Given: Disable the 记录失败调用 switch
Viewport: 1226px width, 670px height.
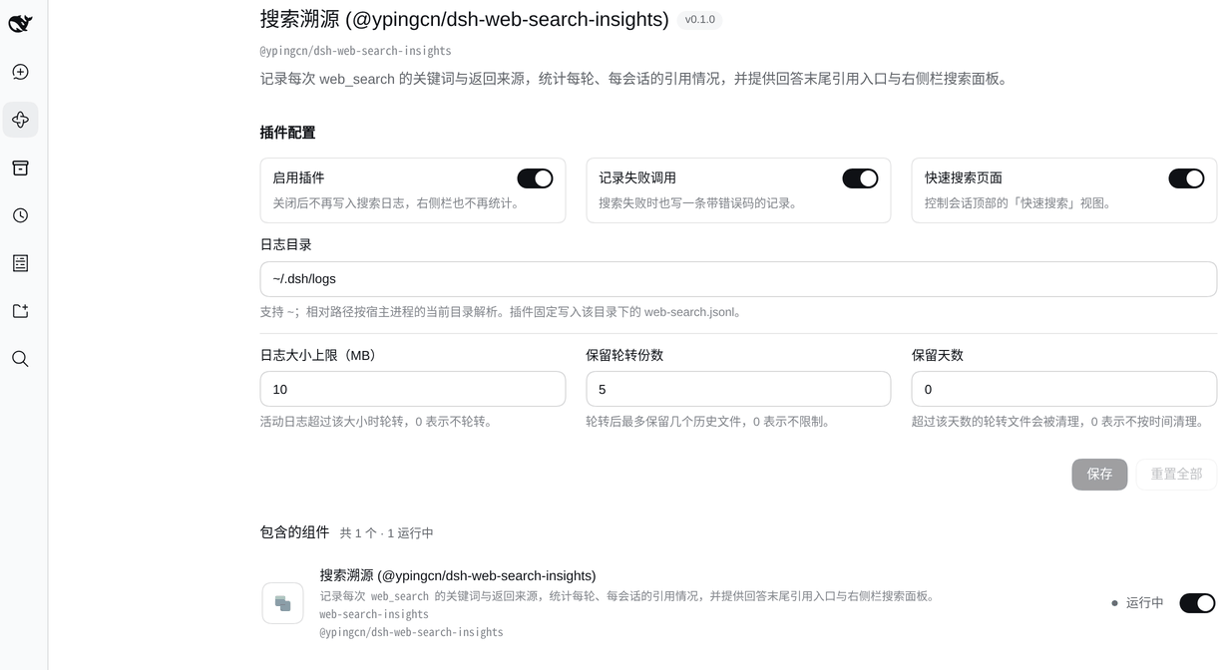Looking at the screenshot, I should click(x=860, y=178).
